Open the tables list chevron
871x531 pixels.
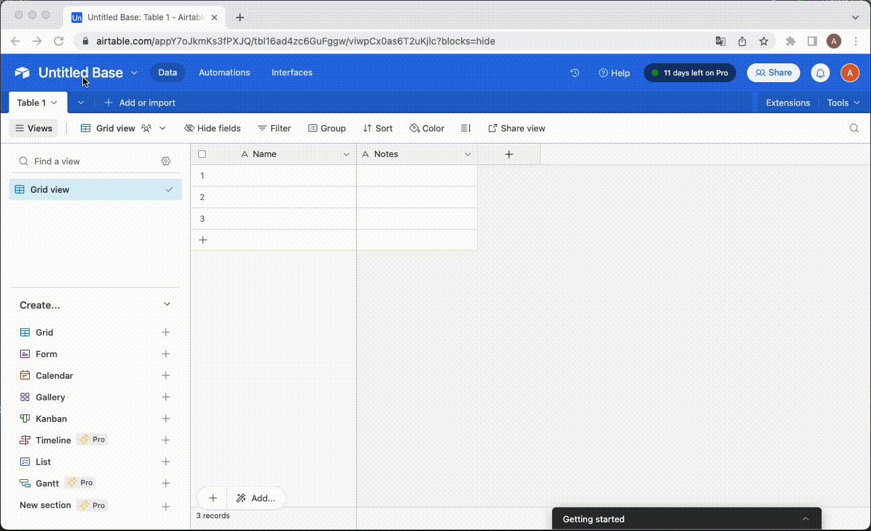coord(81,103)
